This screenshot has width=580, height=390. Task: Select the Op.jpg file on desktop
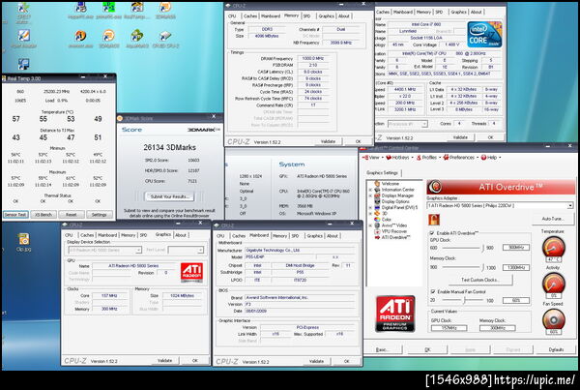coord(23,242)
